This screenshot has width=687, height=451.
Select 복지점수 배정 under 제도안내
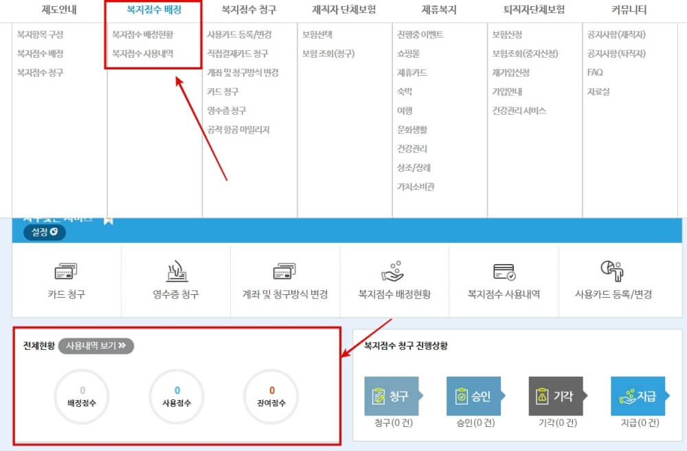tap(41, 54)
